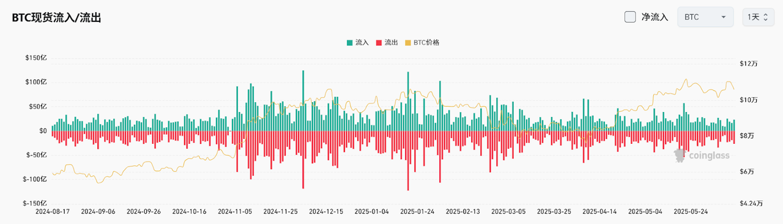Click the 2024-09-06 date label

click(x=98, y=212)
